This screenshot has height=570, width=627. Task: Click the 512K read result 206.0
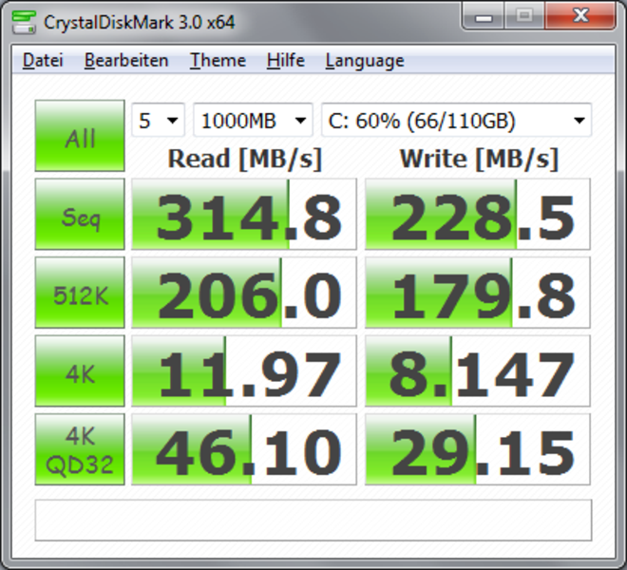pos(244,293)
